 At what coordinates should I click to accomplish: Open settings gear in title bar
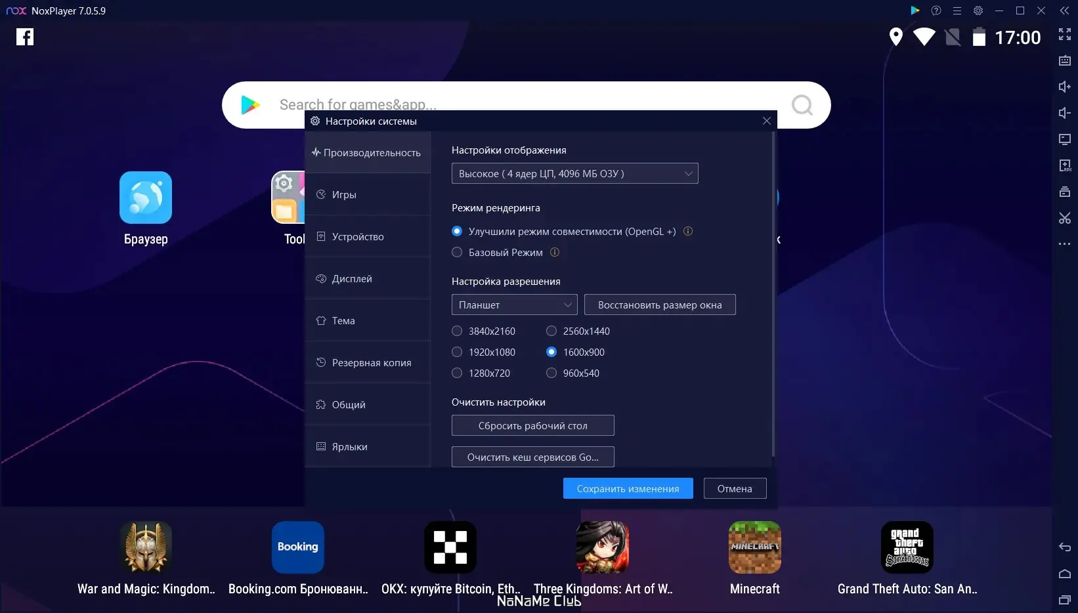coord(978,11)
